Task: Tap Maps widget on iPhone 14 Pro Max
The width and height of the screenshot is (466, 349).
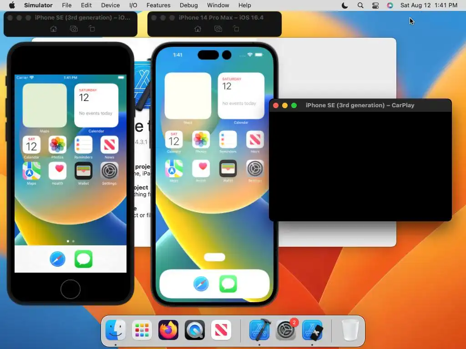Action: pyautogui.click(x=188, y=96)
